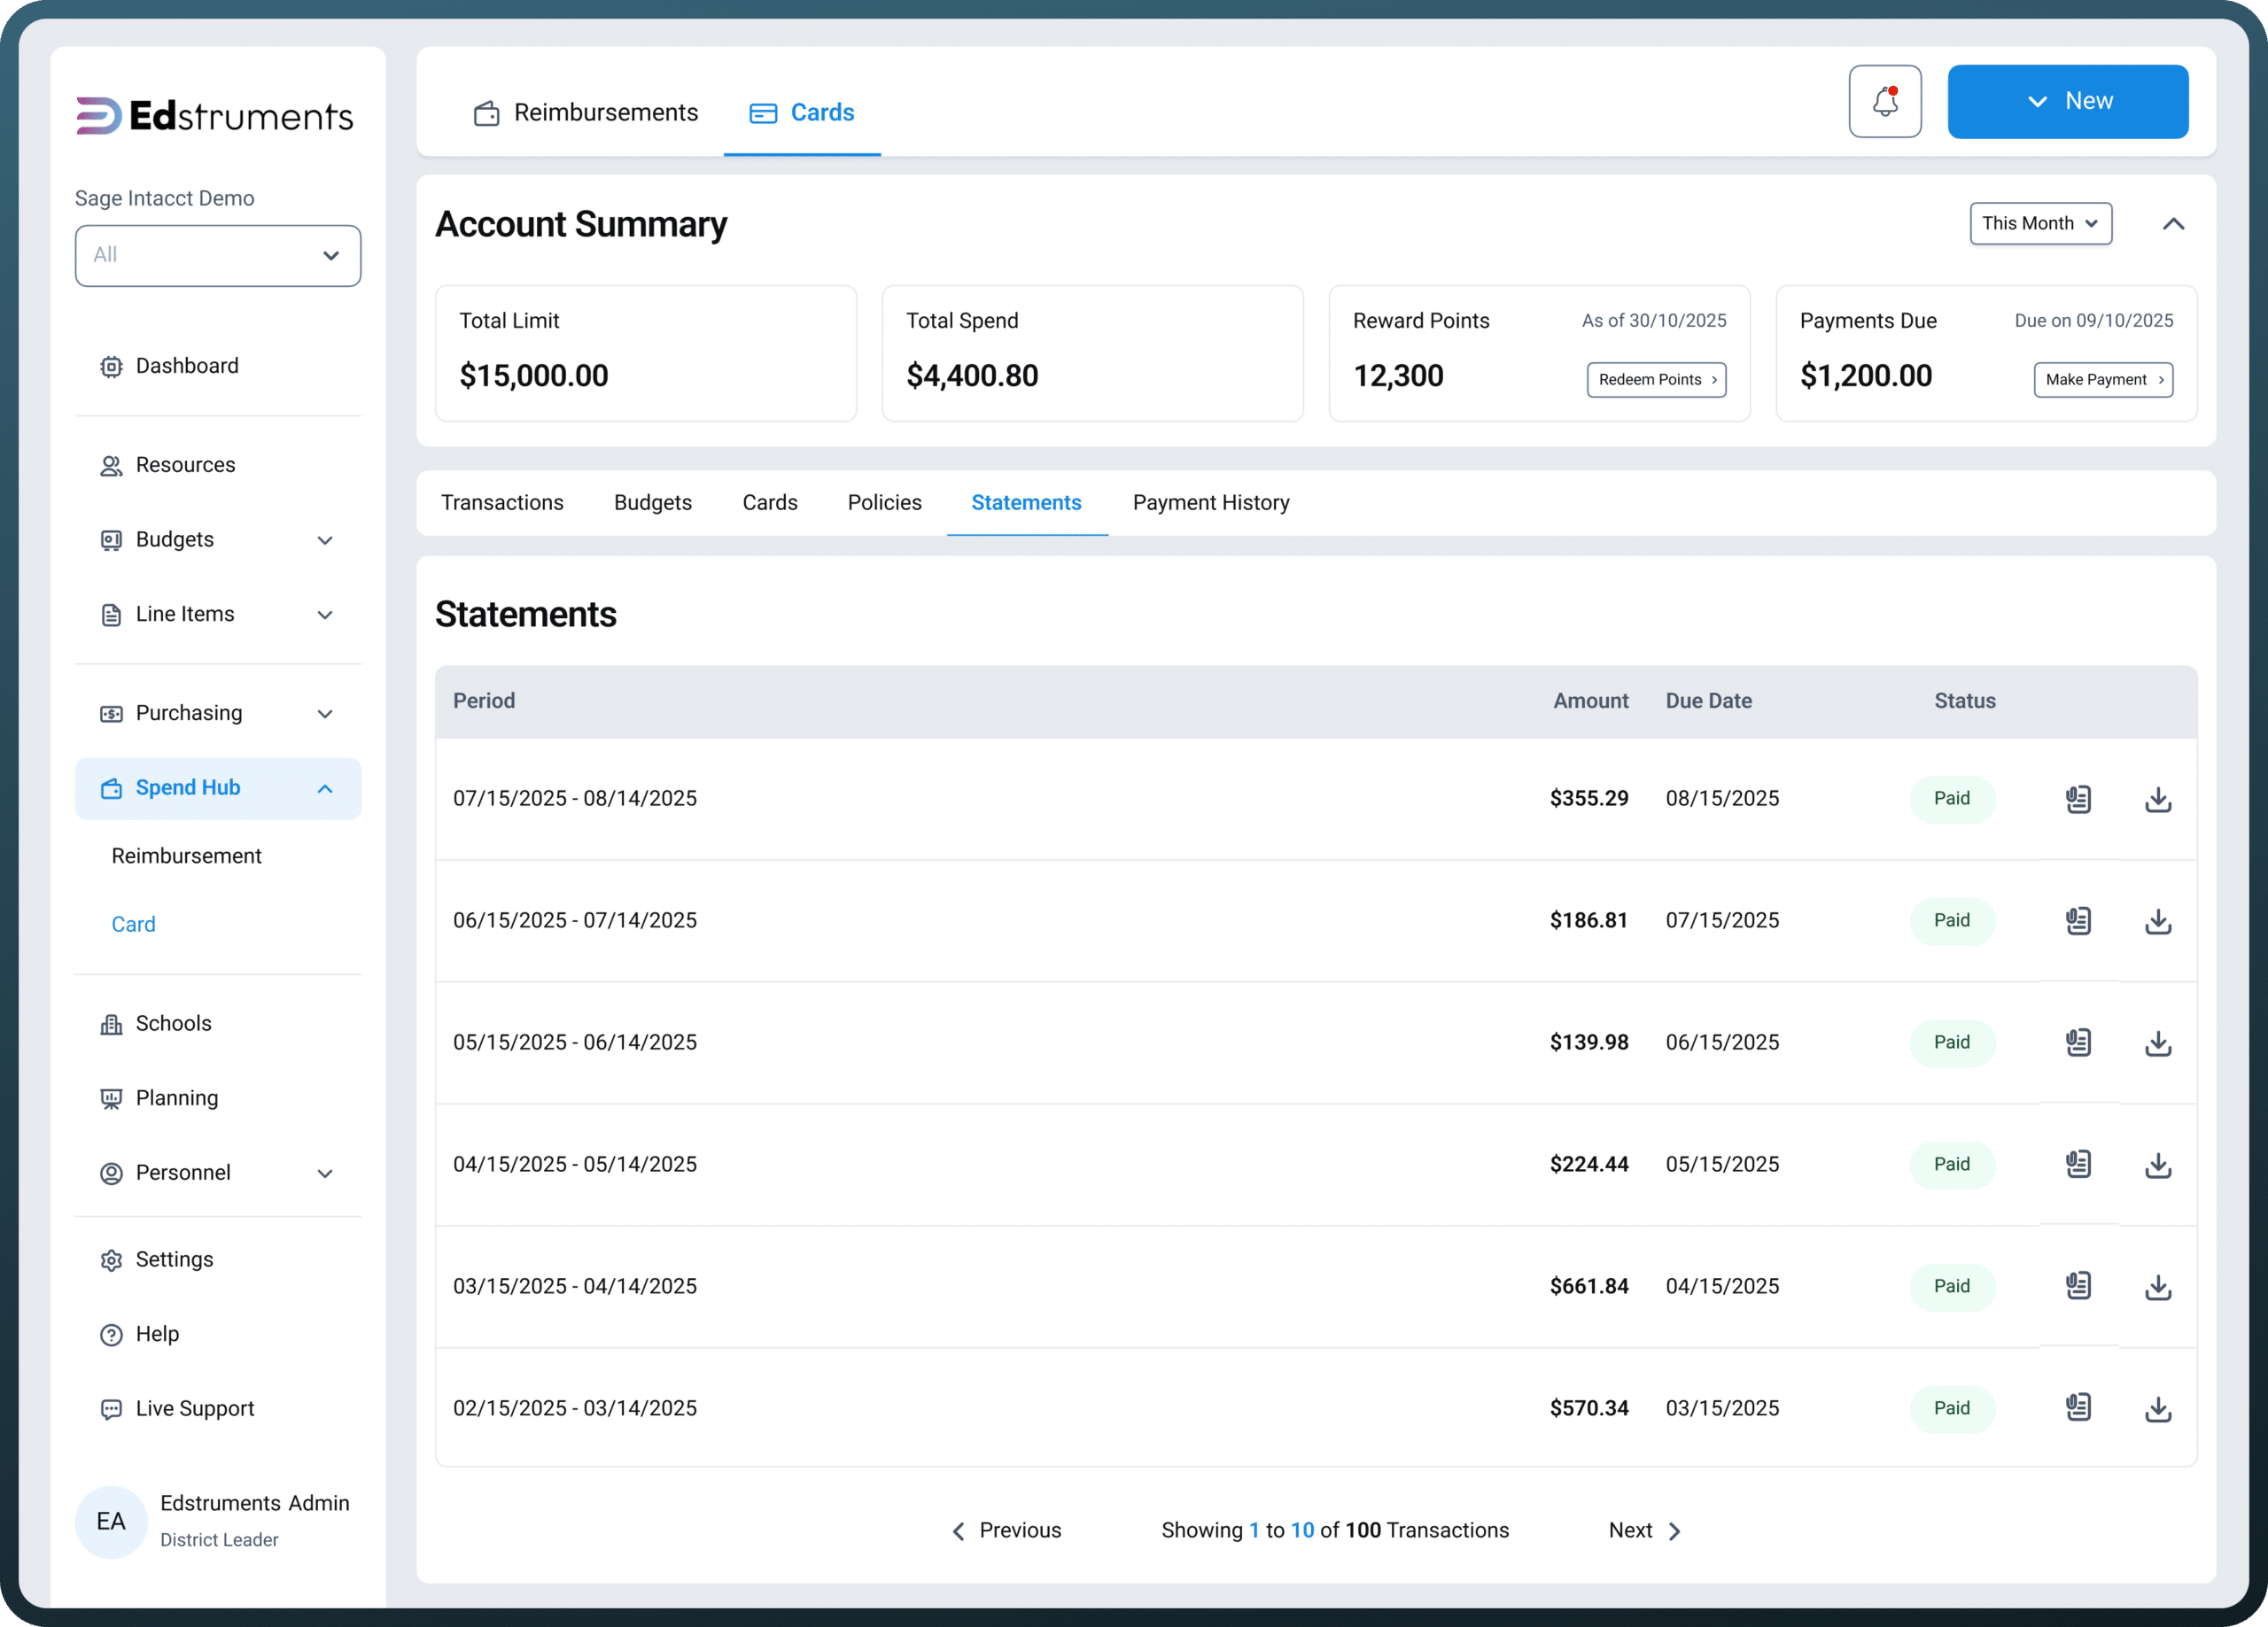Collapse the Account Summary panel
This screenshot has width=2268, height=1627.
coord(2172,224)
